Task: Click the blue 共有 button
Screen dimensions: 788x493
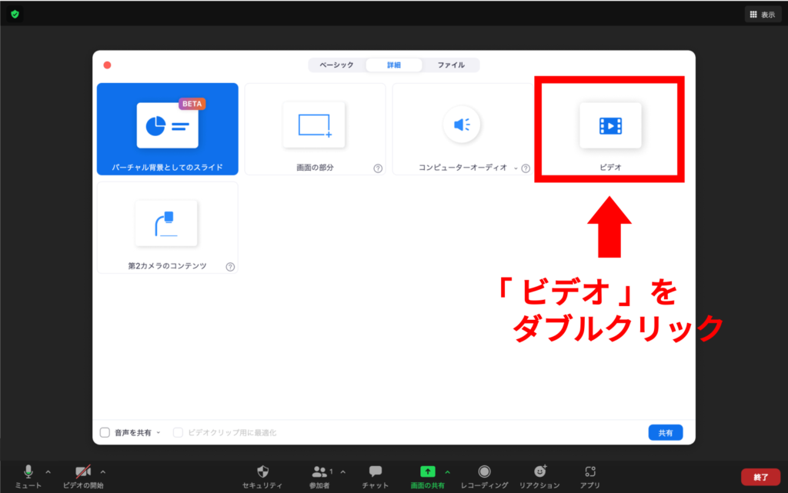Action: coord(666,432)
